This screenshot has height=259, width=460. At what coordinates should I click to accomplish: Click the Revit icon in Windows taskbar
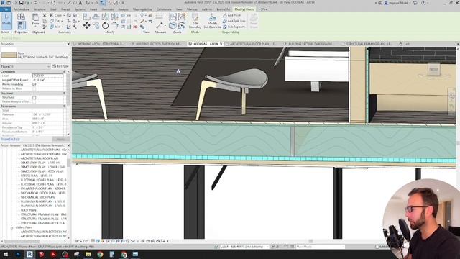(29, 254)
